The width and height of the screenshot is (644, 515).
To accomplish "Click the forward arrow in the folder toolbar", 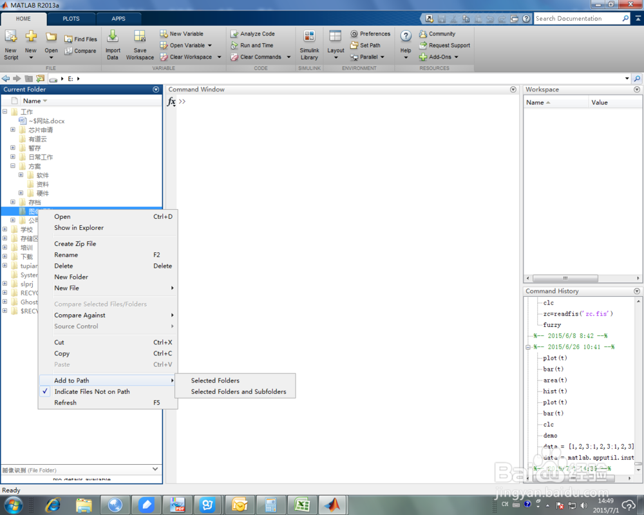I will click(x=17, y=79).
